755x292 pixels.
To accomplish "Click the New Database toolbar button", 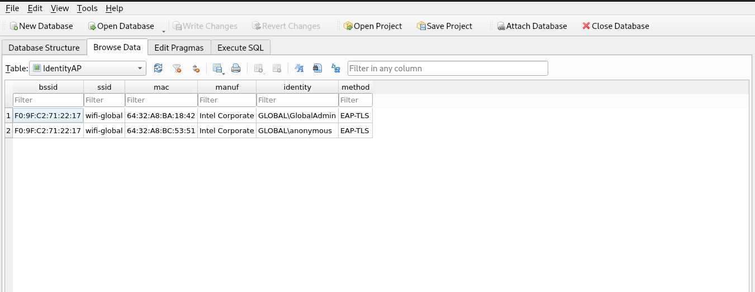I will pos(41,26).
